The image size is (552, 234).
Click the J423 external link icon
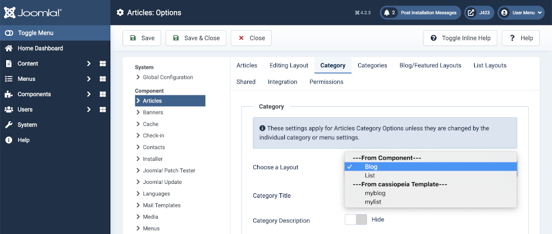471,13
